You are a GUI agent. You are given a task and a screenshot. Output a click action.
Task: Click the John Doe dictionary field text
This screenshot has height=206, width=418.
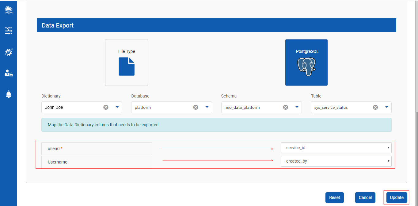tap(54, 107)
